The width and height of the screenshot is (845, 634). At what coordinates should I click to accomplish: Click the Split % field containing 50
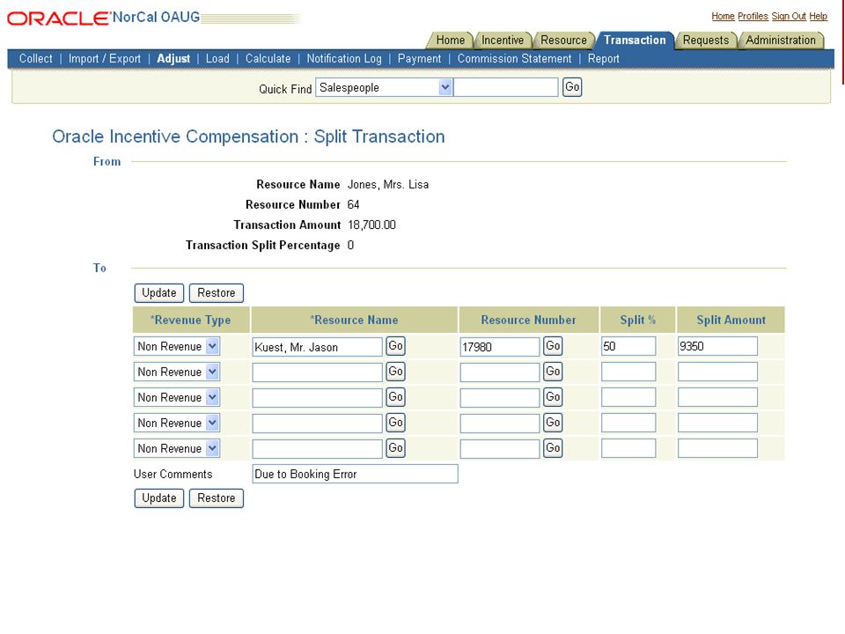(x=628, y=346)
